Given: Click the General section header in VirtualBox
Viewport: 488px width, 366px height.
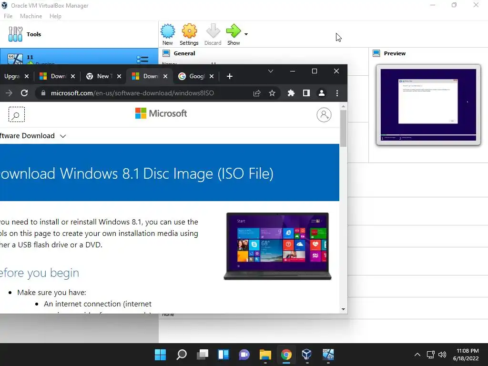Looking at the screenshot, I should pos(184,53).
